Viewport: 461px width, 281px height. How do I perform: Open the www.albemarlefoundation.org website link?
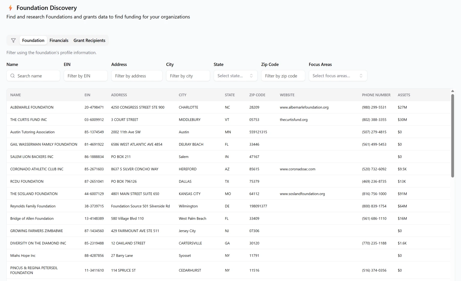pos(304,107)
